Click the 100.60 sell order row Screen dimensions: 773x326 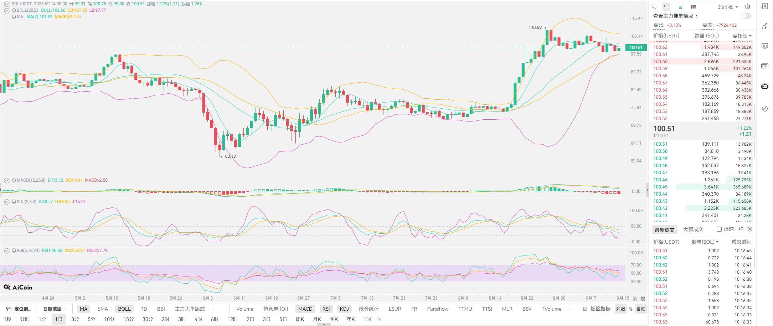click(x=702, y=61)
